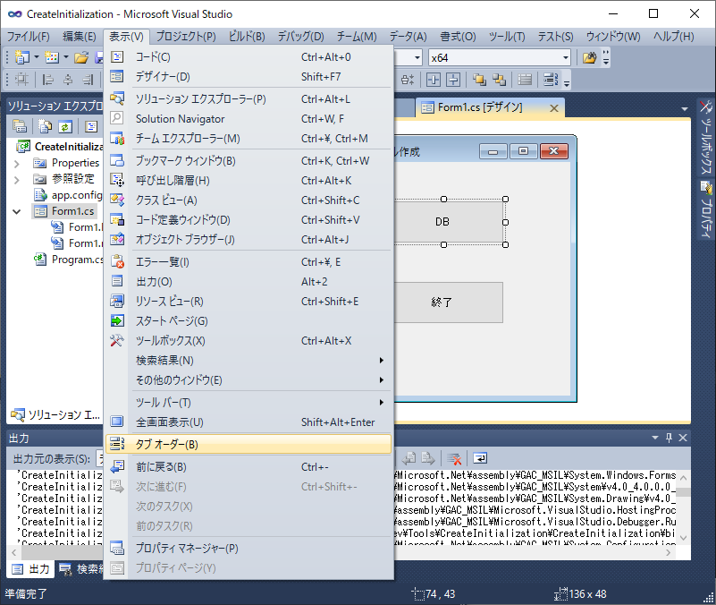Click the bring to front toolbar icon

479,80
